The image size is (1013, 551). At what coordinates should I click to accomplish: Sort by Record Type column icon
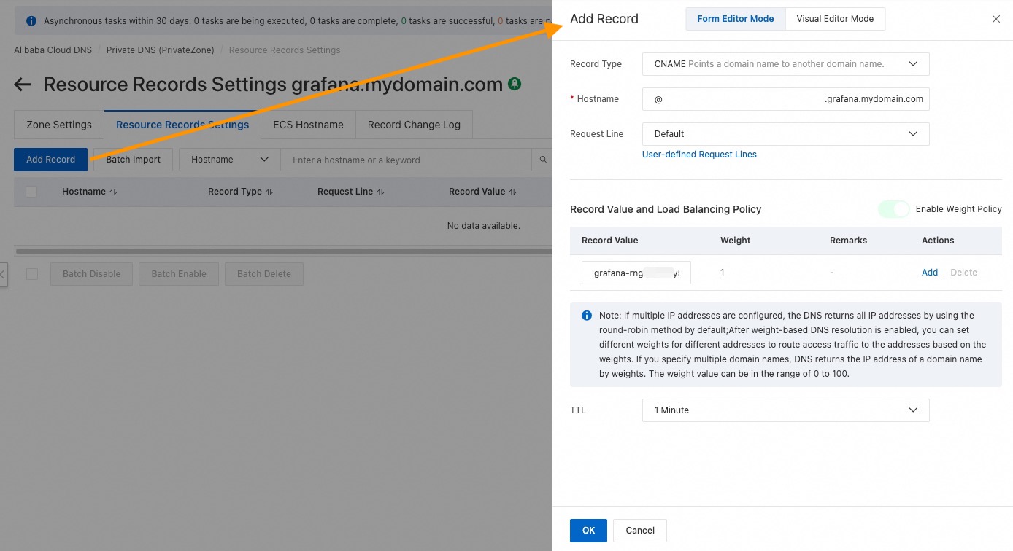(269, 192)
